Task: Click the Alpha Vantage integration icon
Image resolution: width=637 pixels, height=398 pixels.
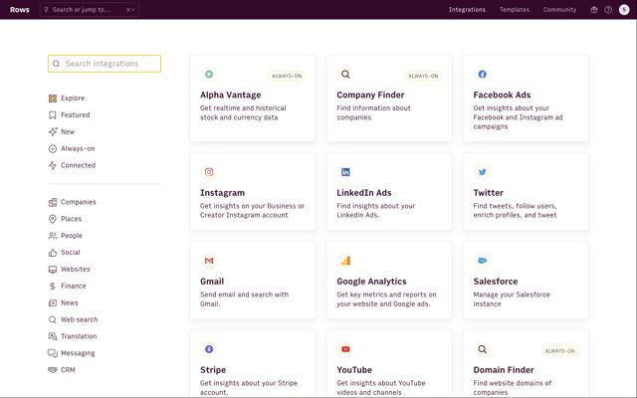Action: pos(209,75)
